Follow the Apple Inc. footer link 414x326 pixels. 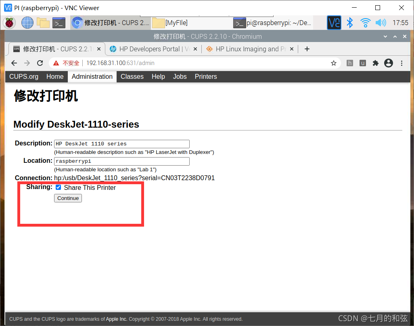point(117,319)
